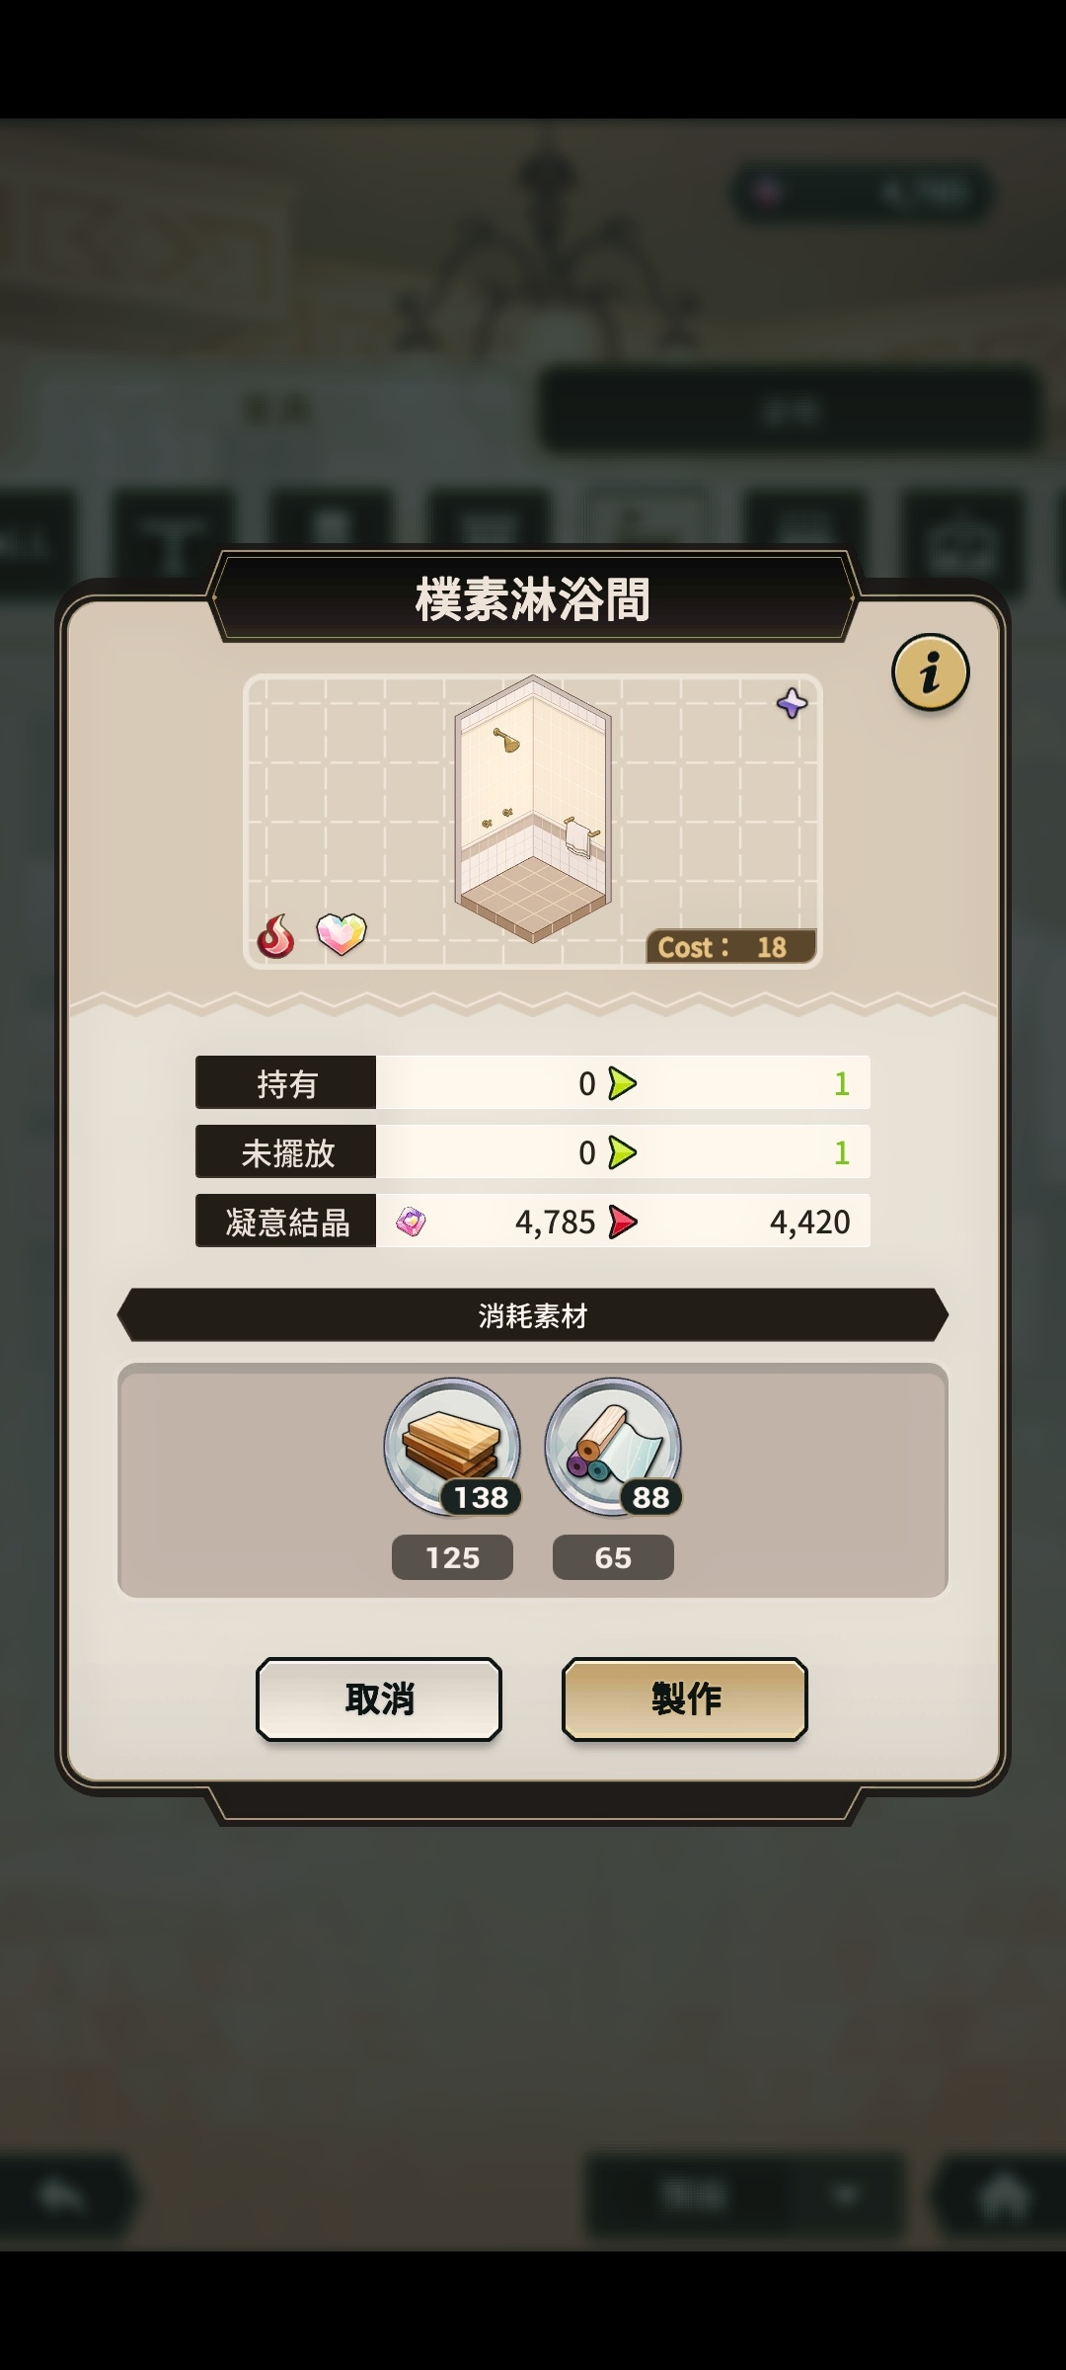Tap the red arrow beside 4,785
This screenshot has width=1066, height=2370.
coord(623,1223)
